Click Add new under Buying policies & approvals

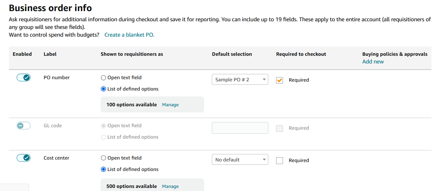click(373, 62)
